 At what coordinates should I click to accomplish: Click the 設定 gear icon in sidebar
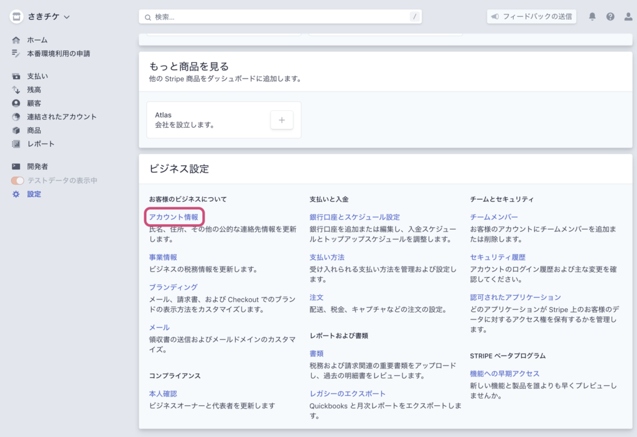16,194
